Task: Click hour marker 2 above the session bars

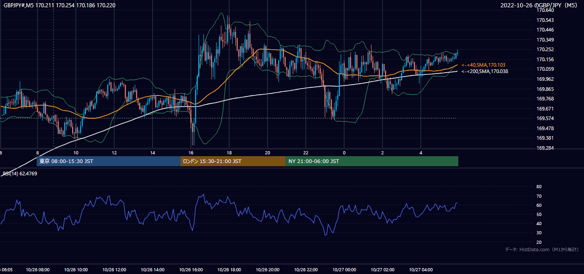Action: pyautogui.click(x=382, y=153)
